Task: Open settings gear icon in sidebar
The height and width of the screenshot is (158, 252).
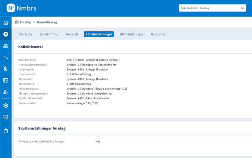Action: [x=6, y=106]
